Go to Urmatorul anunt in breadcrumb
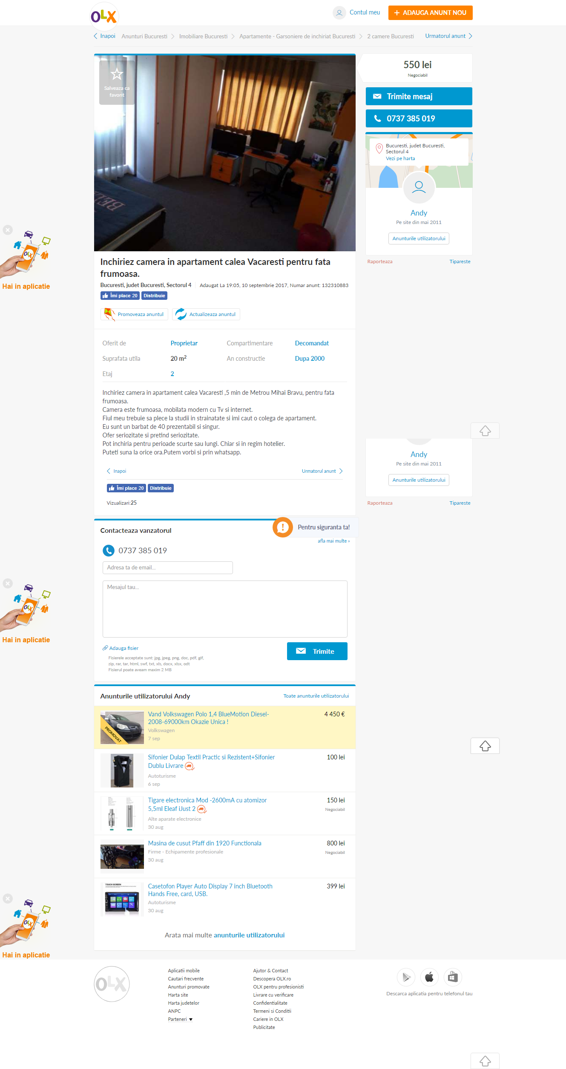Image resolution: width=566 pixels, height=1069 pixels. [x=448, y=36]
